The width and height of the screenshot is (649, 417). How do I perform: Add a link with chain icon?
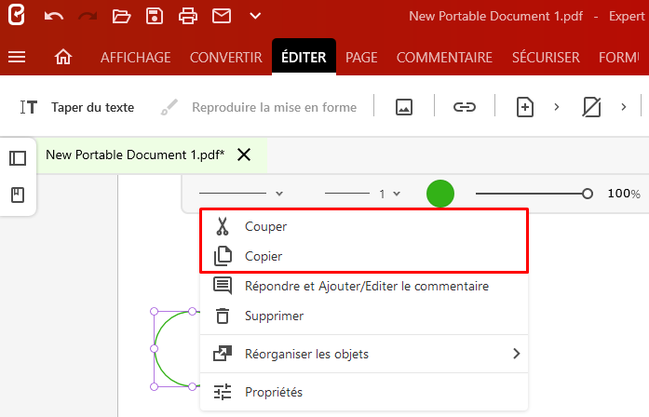[x=464, y=107]
